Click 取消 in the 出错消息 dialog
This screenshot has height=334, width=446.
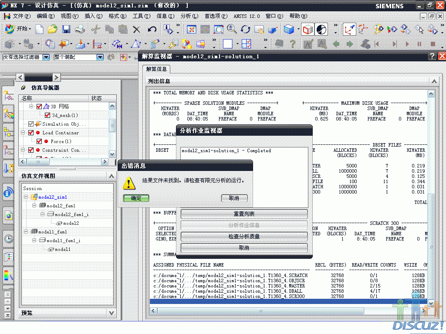tap(234, 198)
